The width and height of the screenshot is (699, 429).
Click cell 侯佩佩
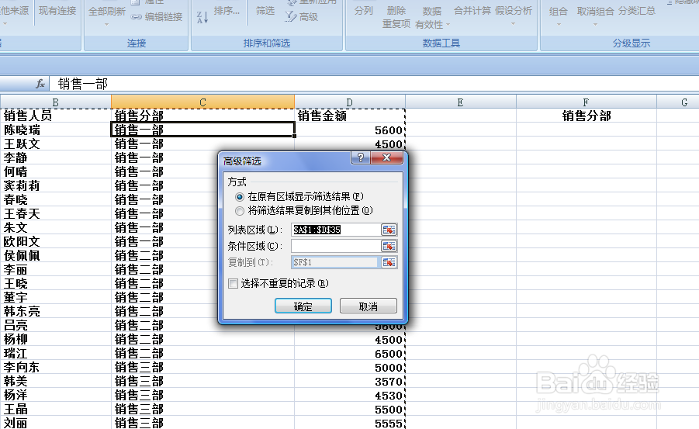(55, 255)
